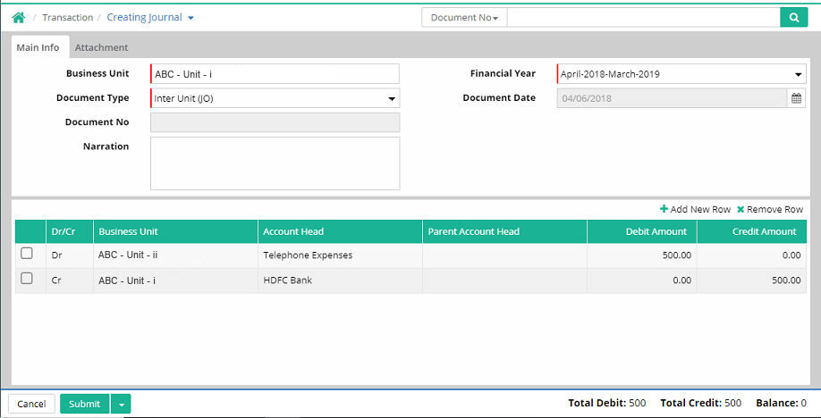Click the Remove Row cross icon

(x=741, y=209)
